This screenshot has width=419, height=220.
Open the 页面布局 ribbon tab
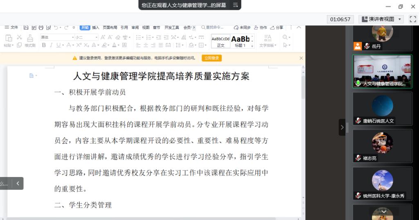(x=109, y=27)
